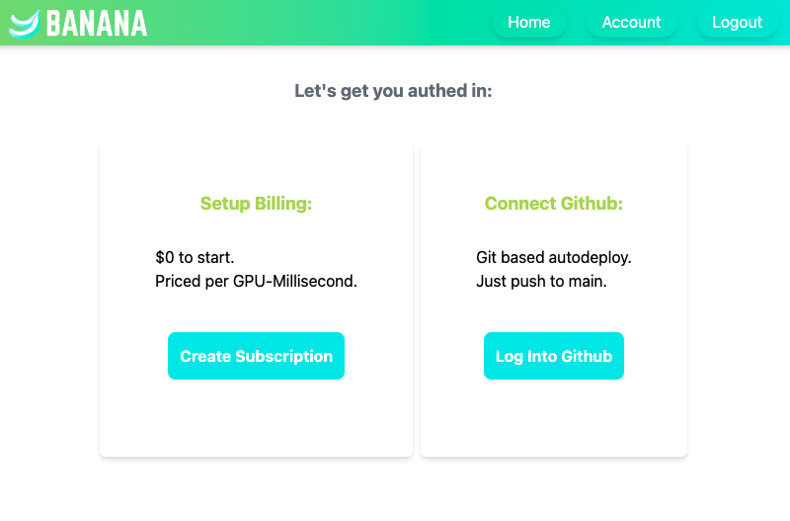This screenshot has width=790, height=521.
Task: Click the banana logo icon
Action: click(24, 23)
